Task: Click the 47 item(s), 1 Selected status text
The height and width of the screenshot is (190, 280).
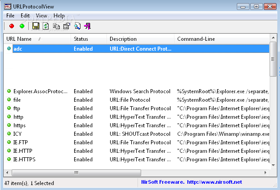Action: tap(29, 183)
